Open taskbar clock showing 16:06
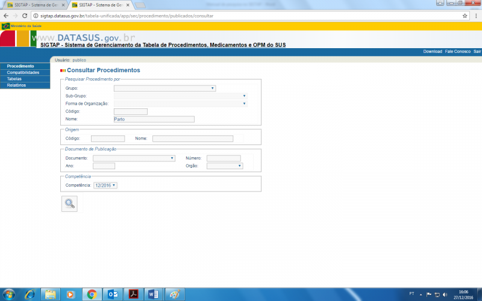Screen dimensions: 482x301 point(463,295)
